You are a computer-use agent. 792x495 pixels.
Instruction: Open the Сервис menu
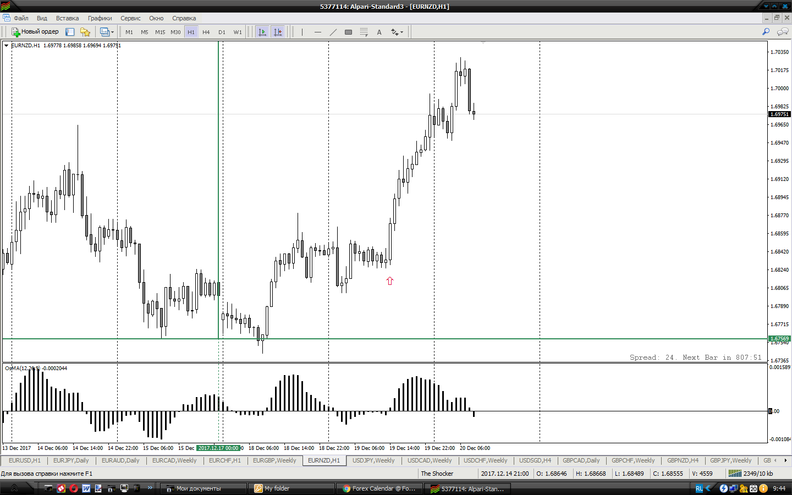tap(130, 18)
